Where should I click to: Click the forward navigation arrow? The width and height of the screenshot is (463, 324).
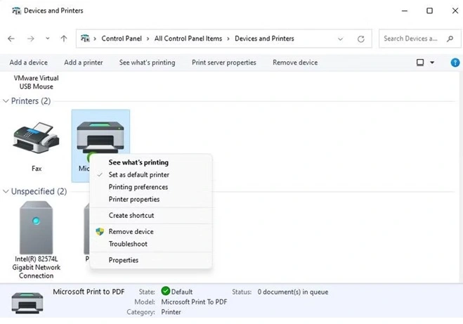point(30,39)
